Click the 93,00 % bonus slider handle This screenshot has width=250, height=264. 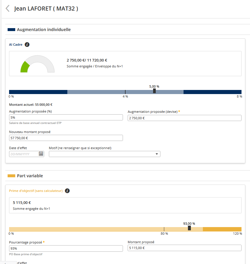(x=189, y=228)
